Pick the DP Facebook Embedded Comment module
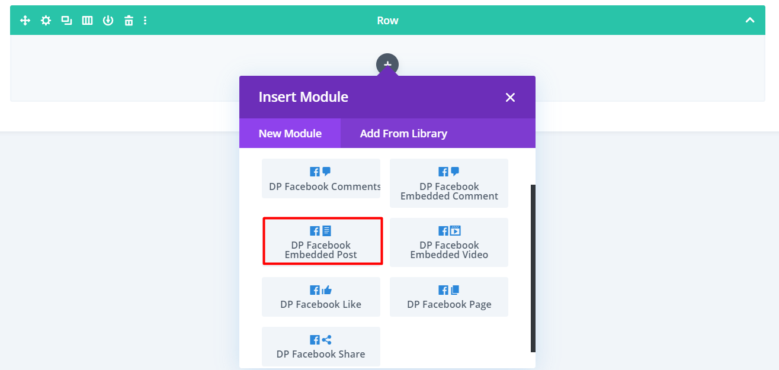This screenshot has width=779, height=370. (448, 183)
